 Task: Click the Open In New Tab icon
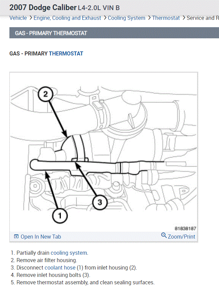[x=16, y=237]
